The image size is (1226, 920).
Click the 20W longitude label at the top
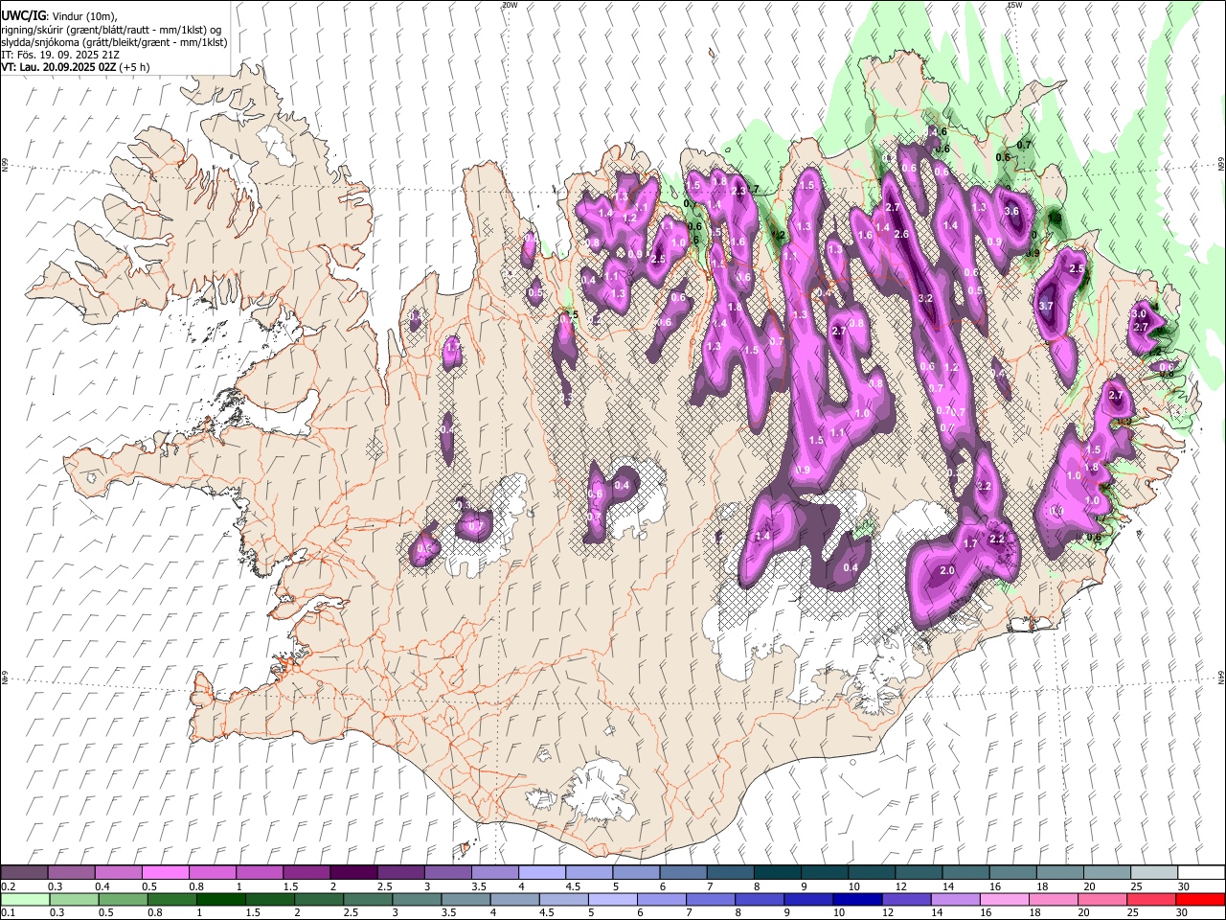(509, 5)
